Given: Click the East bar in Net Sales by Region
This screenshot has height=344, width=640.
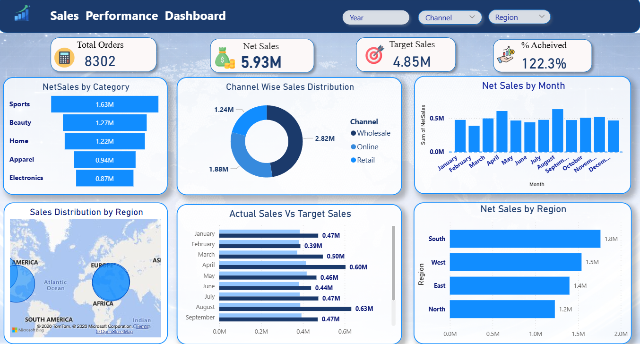Looking at the screenshot, I should pos(510,285).
